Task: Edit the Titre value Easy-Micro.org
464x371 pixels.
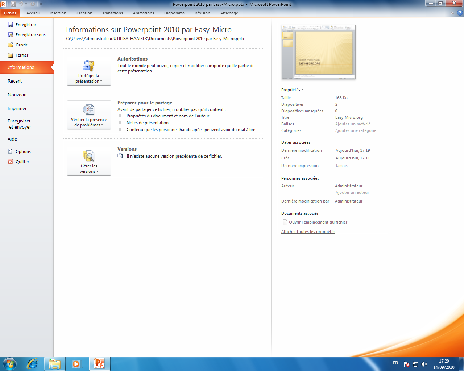Action: [349, 117]
